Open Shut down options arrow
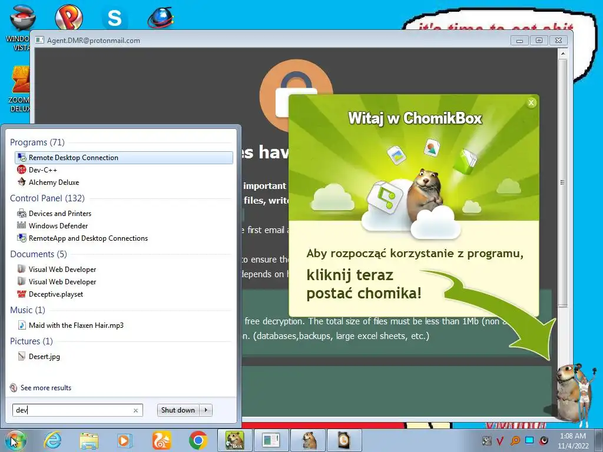The height and width of the screenshot is (452, 603). (206, 410)
